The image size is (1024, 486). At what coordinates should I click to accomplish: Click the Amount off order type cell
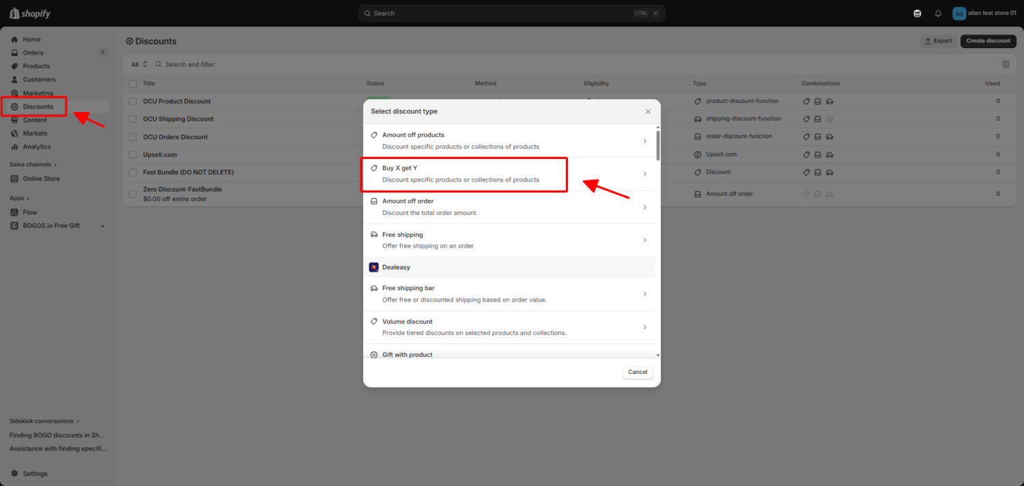click(729, 194)
